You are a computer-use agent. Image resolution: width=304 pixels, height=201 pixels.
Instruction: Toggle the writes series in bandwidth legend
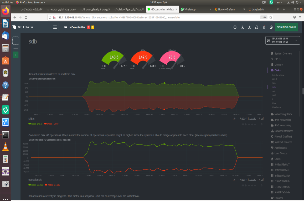51,124
